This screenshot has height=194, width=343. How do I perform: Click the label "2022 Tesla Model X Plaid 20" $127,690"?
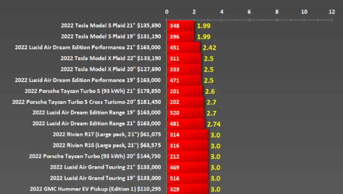(x=111, y=69)
